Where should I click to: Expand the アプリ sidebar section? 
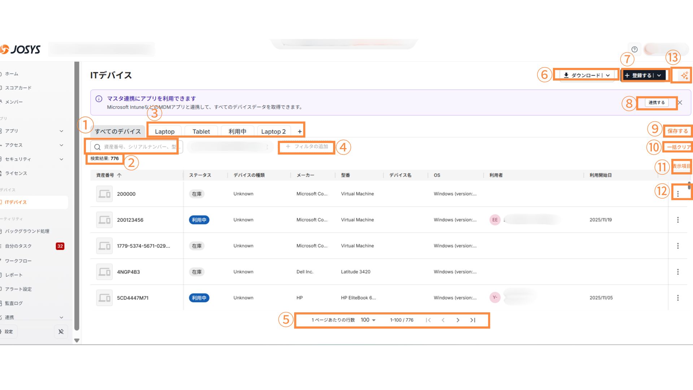pos(61,131)
